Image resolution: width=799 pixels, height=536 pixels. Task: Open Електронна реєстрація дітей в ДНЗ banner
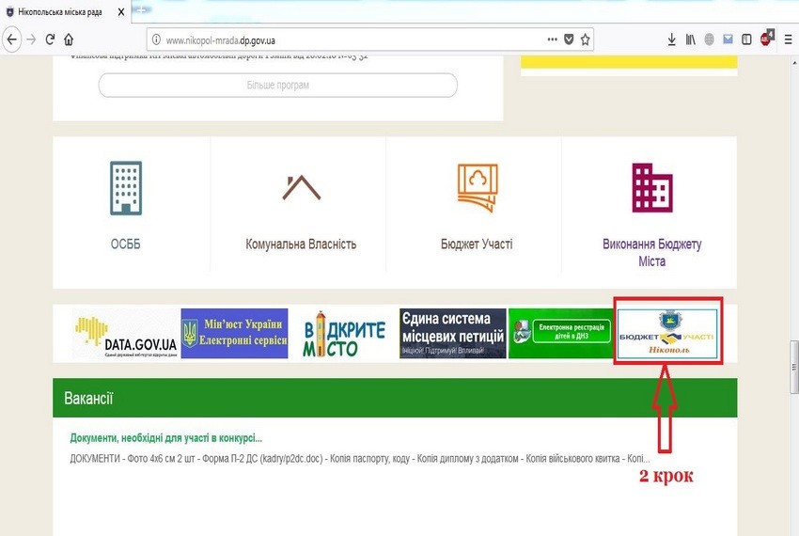[x=561, y=333]
